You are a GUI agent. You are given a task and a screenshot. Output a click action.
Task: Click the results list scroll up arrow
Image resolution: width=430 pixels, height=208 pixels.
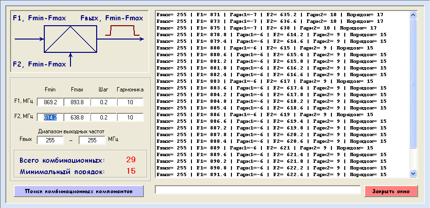click(413, 15)
